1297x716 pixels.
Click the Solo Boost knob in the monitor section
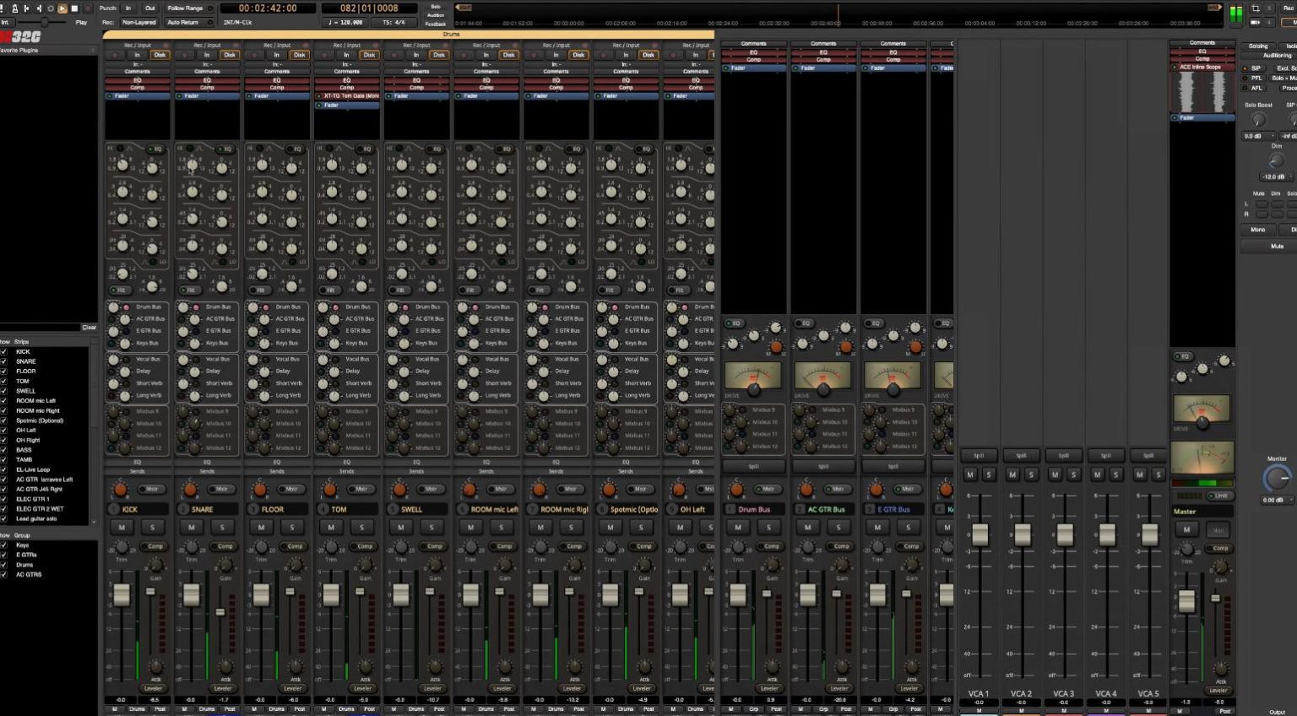click(1256, 119)
